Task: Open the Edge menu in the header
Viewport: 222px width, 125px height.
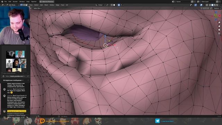Action: [x=58, y=5]
